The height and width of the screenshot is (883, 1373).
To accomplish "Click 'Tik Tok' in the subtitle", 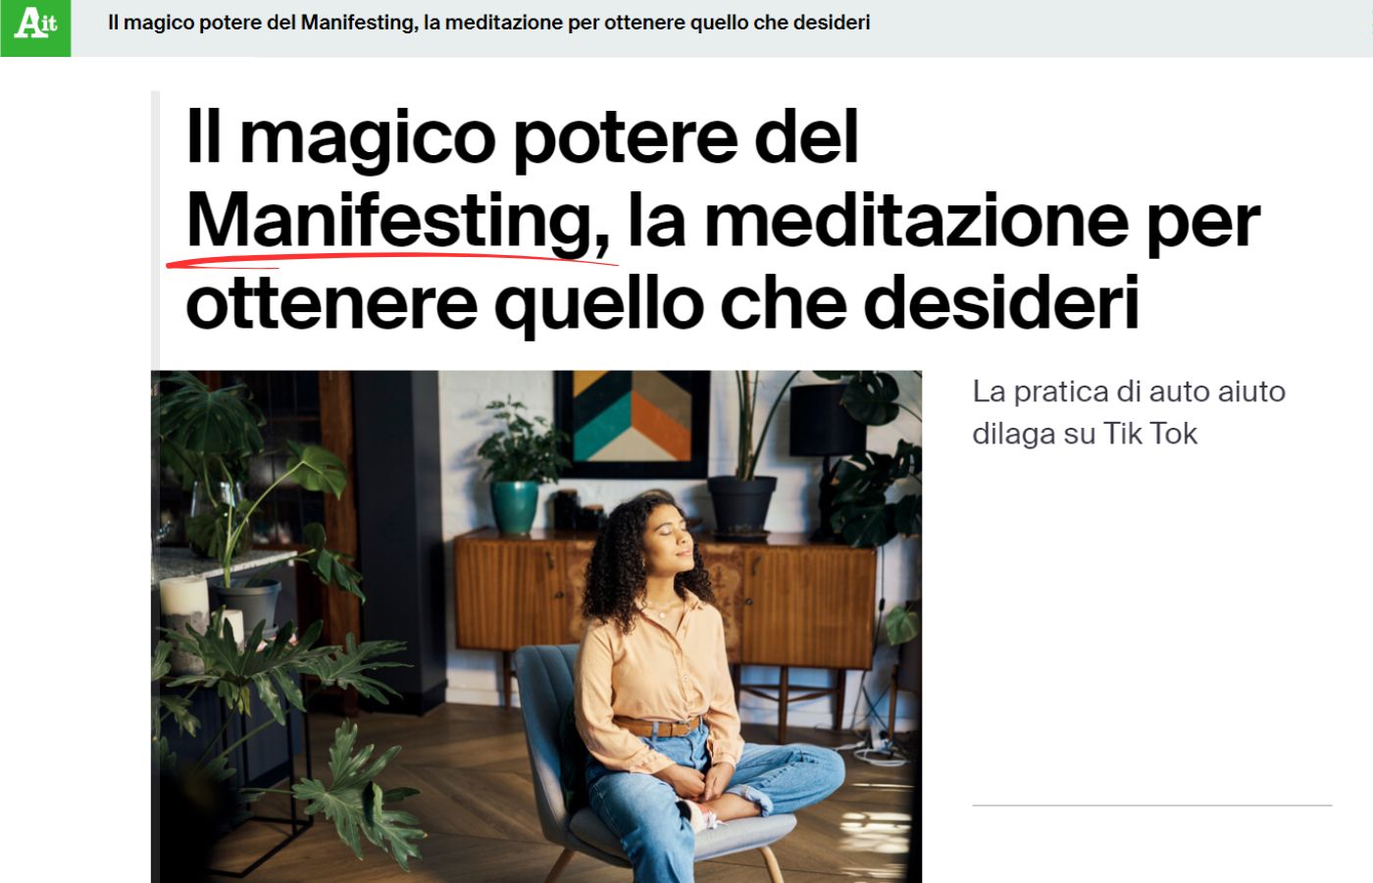I will pyautogui.click(x=1150, y=434).
